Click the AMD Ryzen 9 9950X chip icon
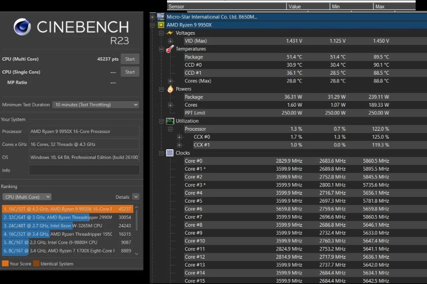This screenshot has height=284, width=427. click(161, 25)
